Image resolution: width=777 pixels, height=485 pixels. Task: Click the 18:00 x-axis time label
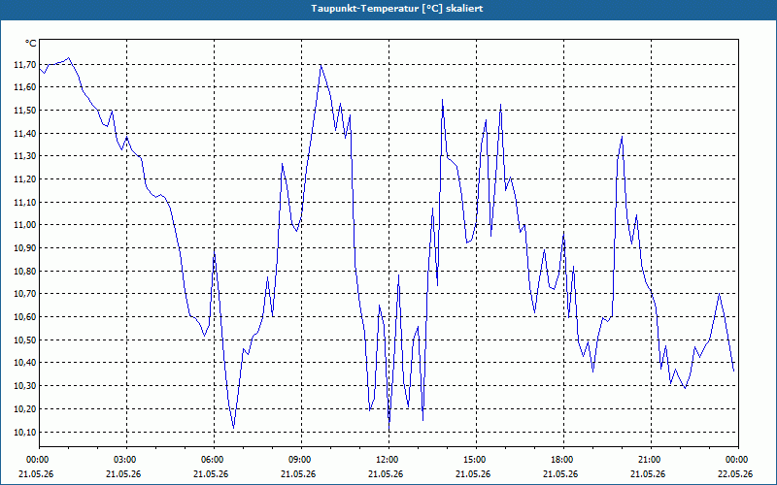coord(560,460)
